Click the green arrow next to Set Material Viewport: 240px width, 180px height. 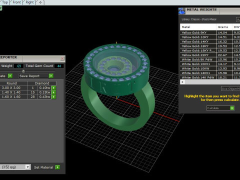pos(57,167)
